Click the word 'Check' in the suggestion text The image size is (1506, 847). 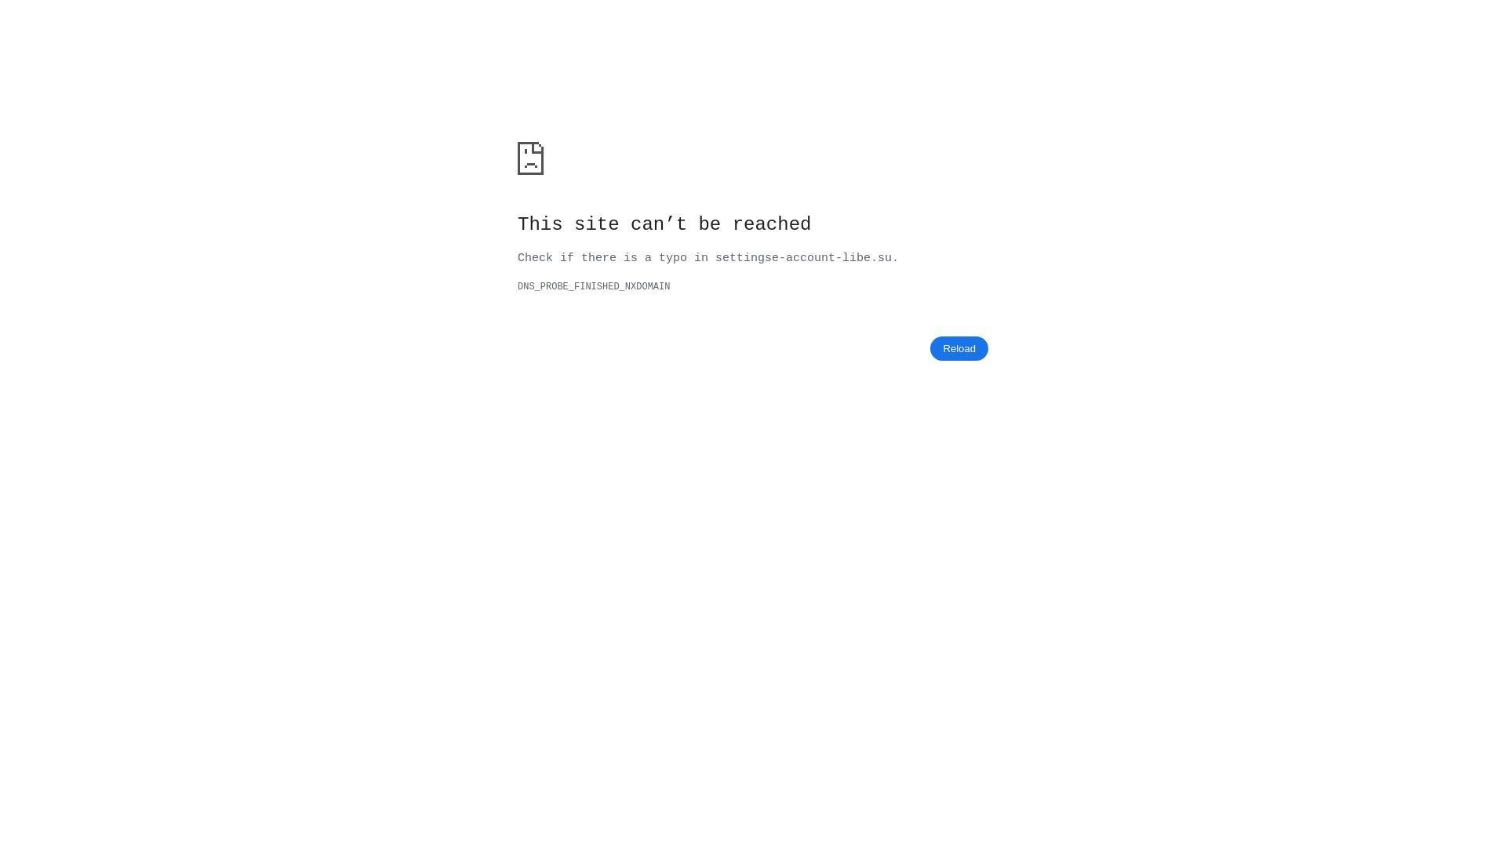pyautogui.click(x=535, y=258)
